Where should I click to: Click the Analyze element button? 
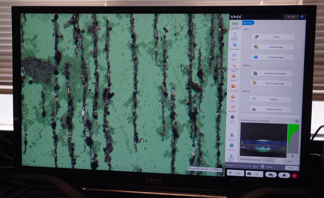(x=270, y=109)
